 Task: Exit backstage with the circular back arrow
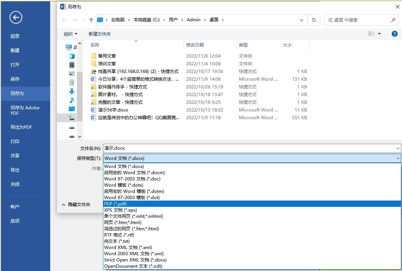[15, 17]
